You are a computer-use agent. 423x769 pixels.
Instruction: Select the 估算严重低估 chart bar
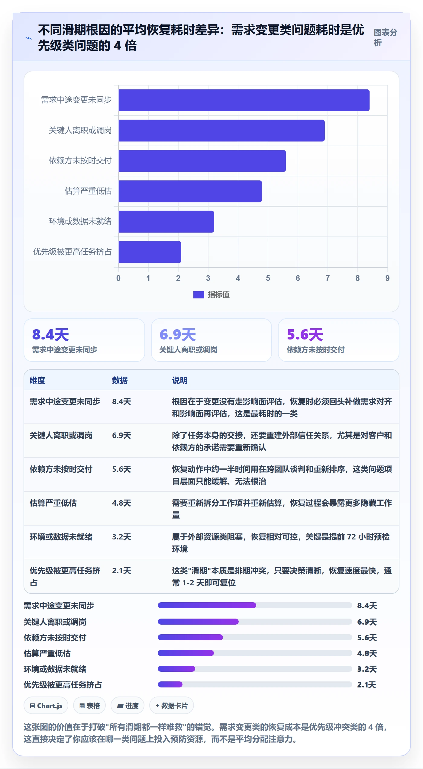point(190,191)
